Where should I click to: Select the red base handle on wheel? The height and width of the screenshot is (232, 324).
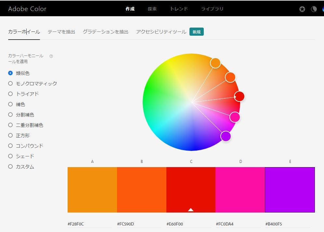click(x=240, y=96)
